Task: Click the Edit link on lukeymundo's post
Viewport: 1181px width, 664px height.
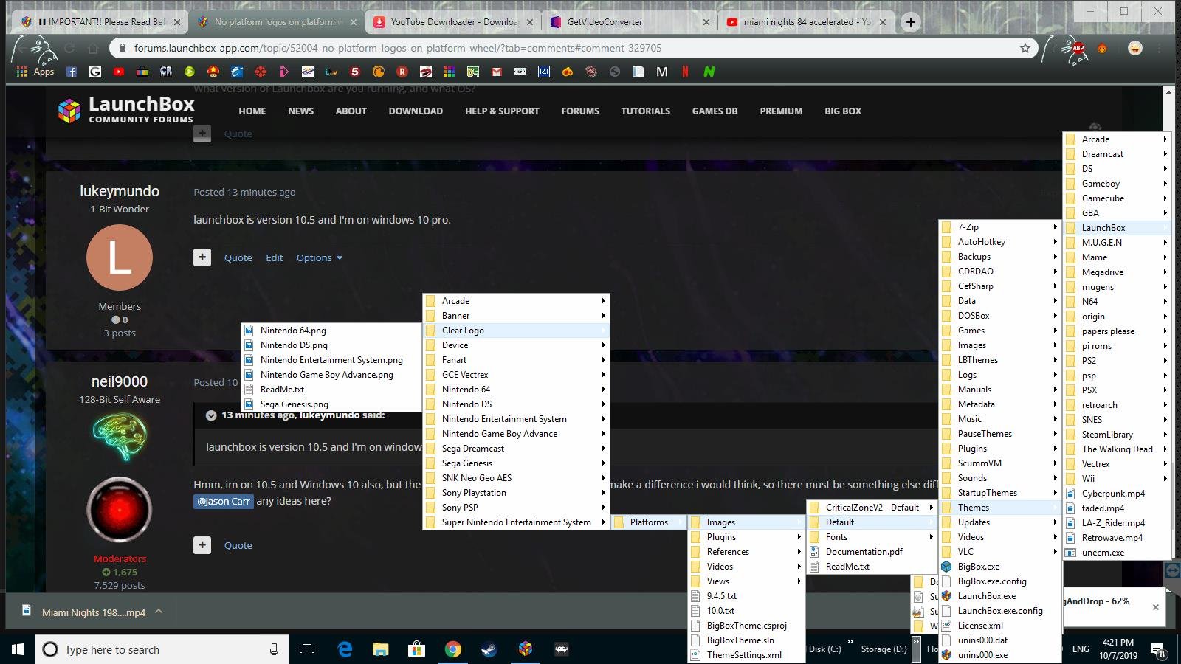Action: pyautogui.click(x=274, y=257)
